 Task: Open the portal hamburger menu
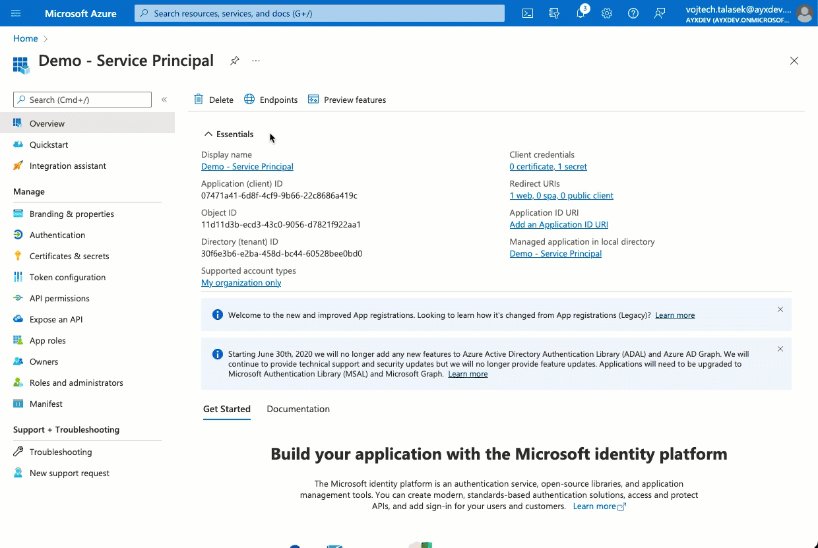click(16, 13)
